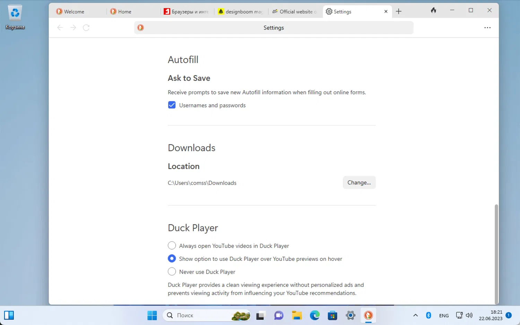Click the Поиск taskbar search box
The image size is (520, 325).
tap(207, 315)
